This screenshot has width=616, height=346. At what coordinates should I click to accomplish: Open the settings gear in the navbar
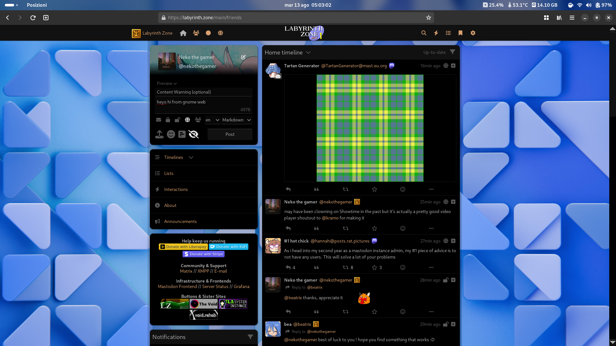(473, 33)
